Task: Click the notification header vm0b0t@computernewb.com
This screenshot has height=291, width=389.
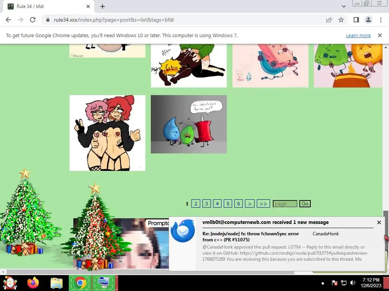Action: pyautogui.click(x=266, y=222)
